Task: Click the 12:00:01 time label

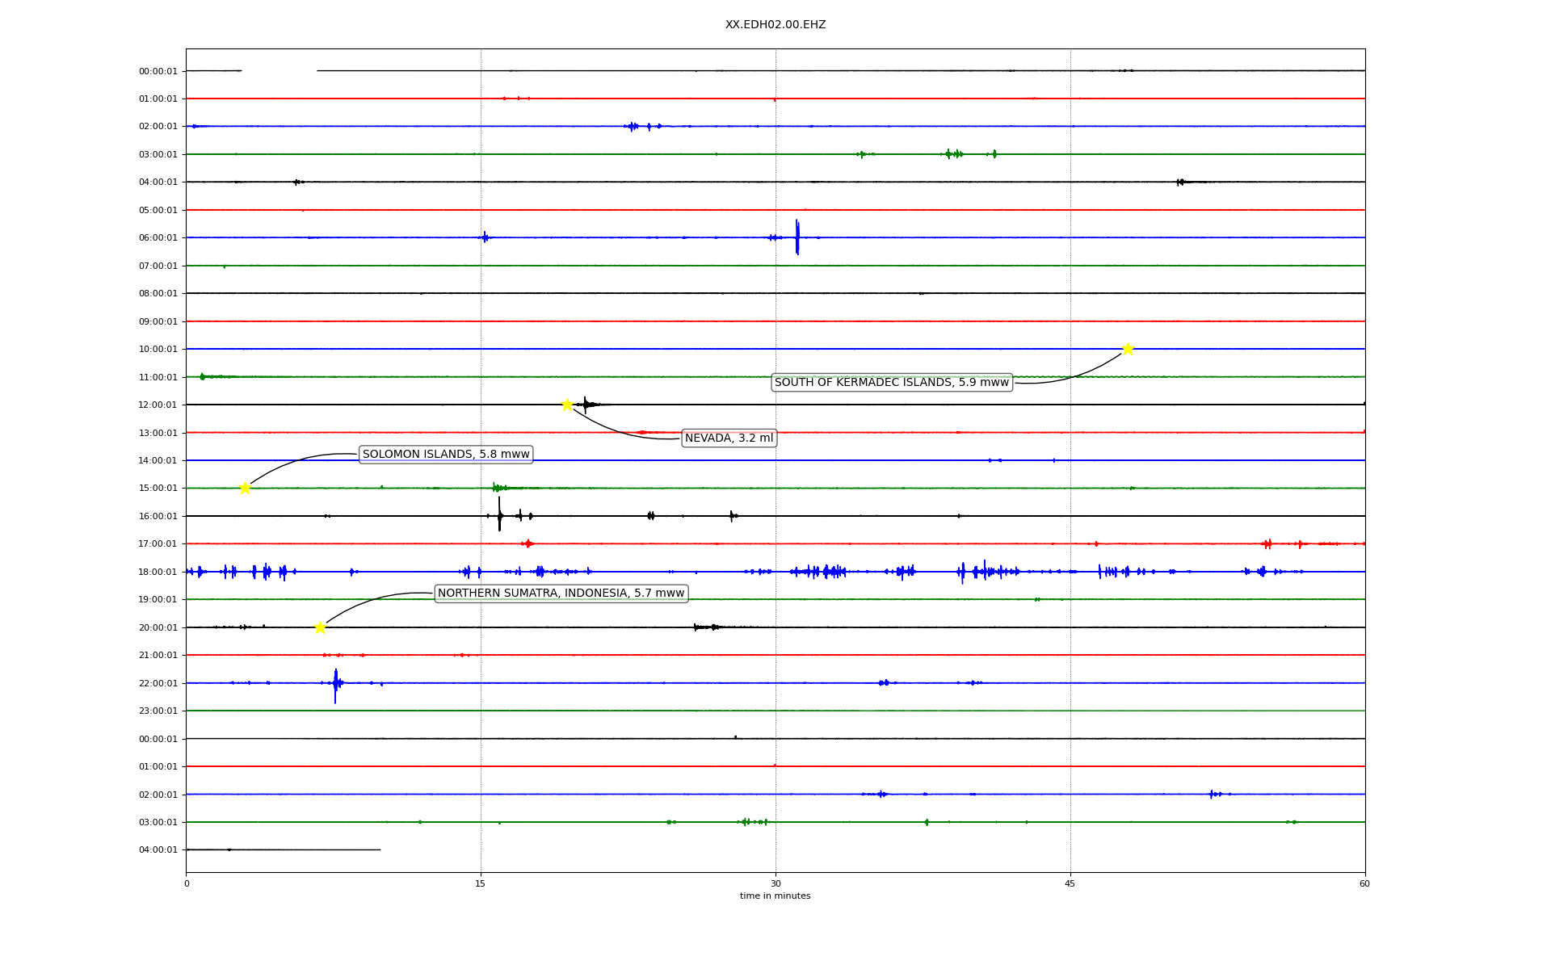Action: (x=158, y=405)
